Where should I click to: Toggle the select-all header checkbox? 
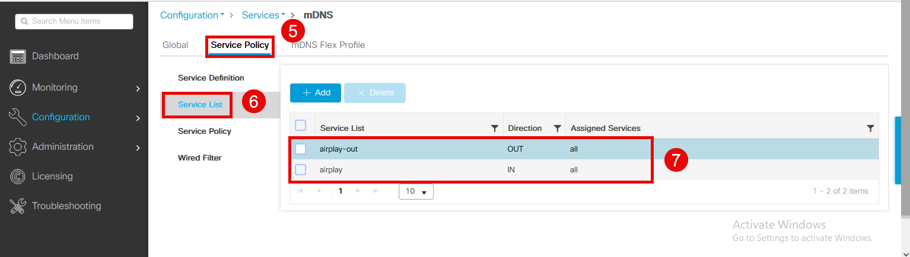click(301, 126)
